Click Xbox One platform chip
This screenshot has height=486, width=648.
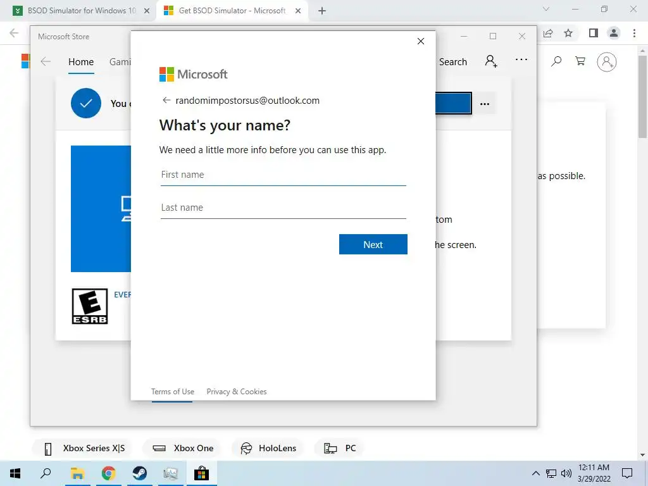[x=182, y=449]
